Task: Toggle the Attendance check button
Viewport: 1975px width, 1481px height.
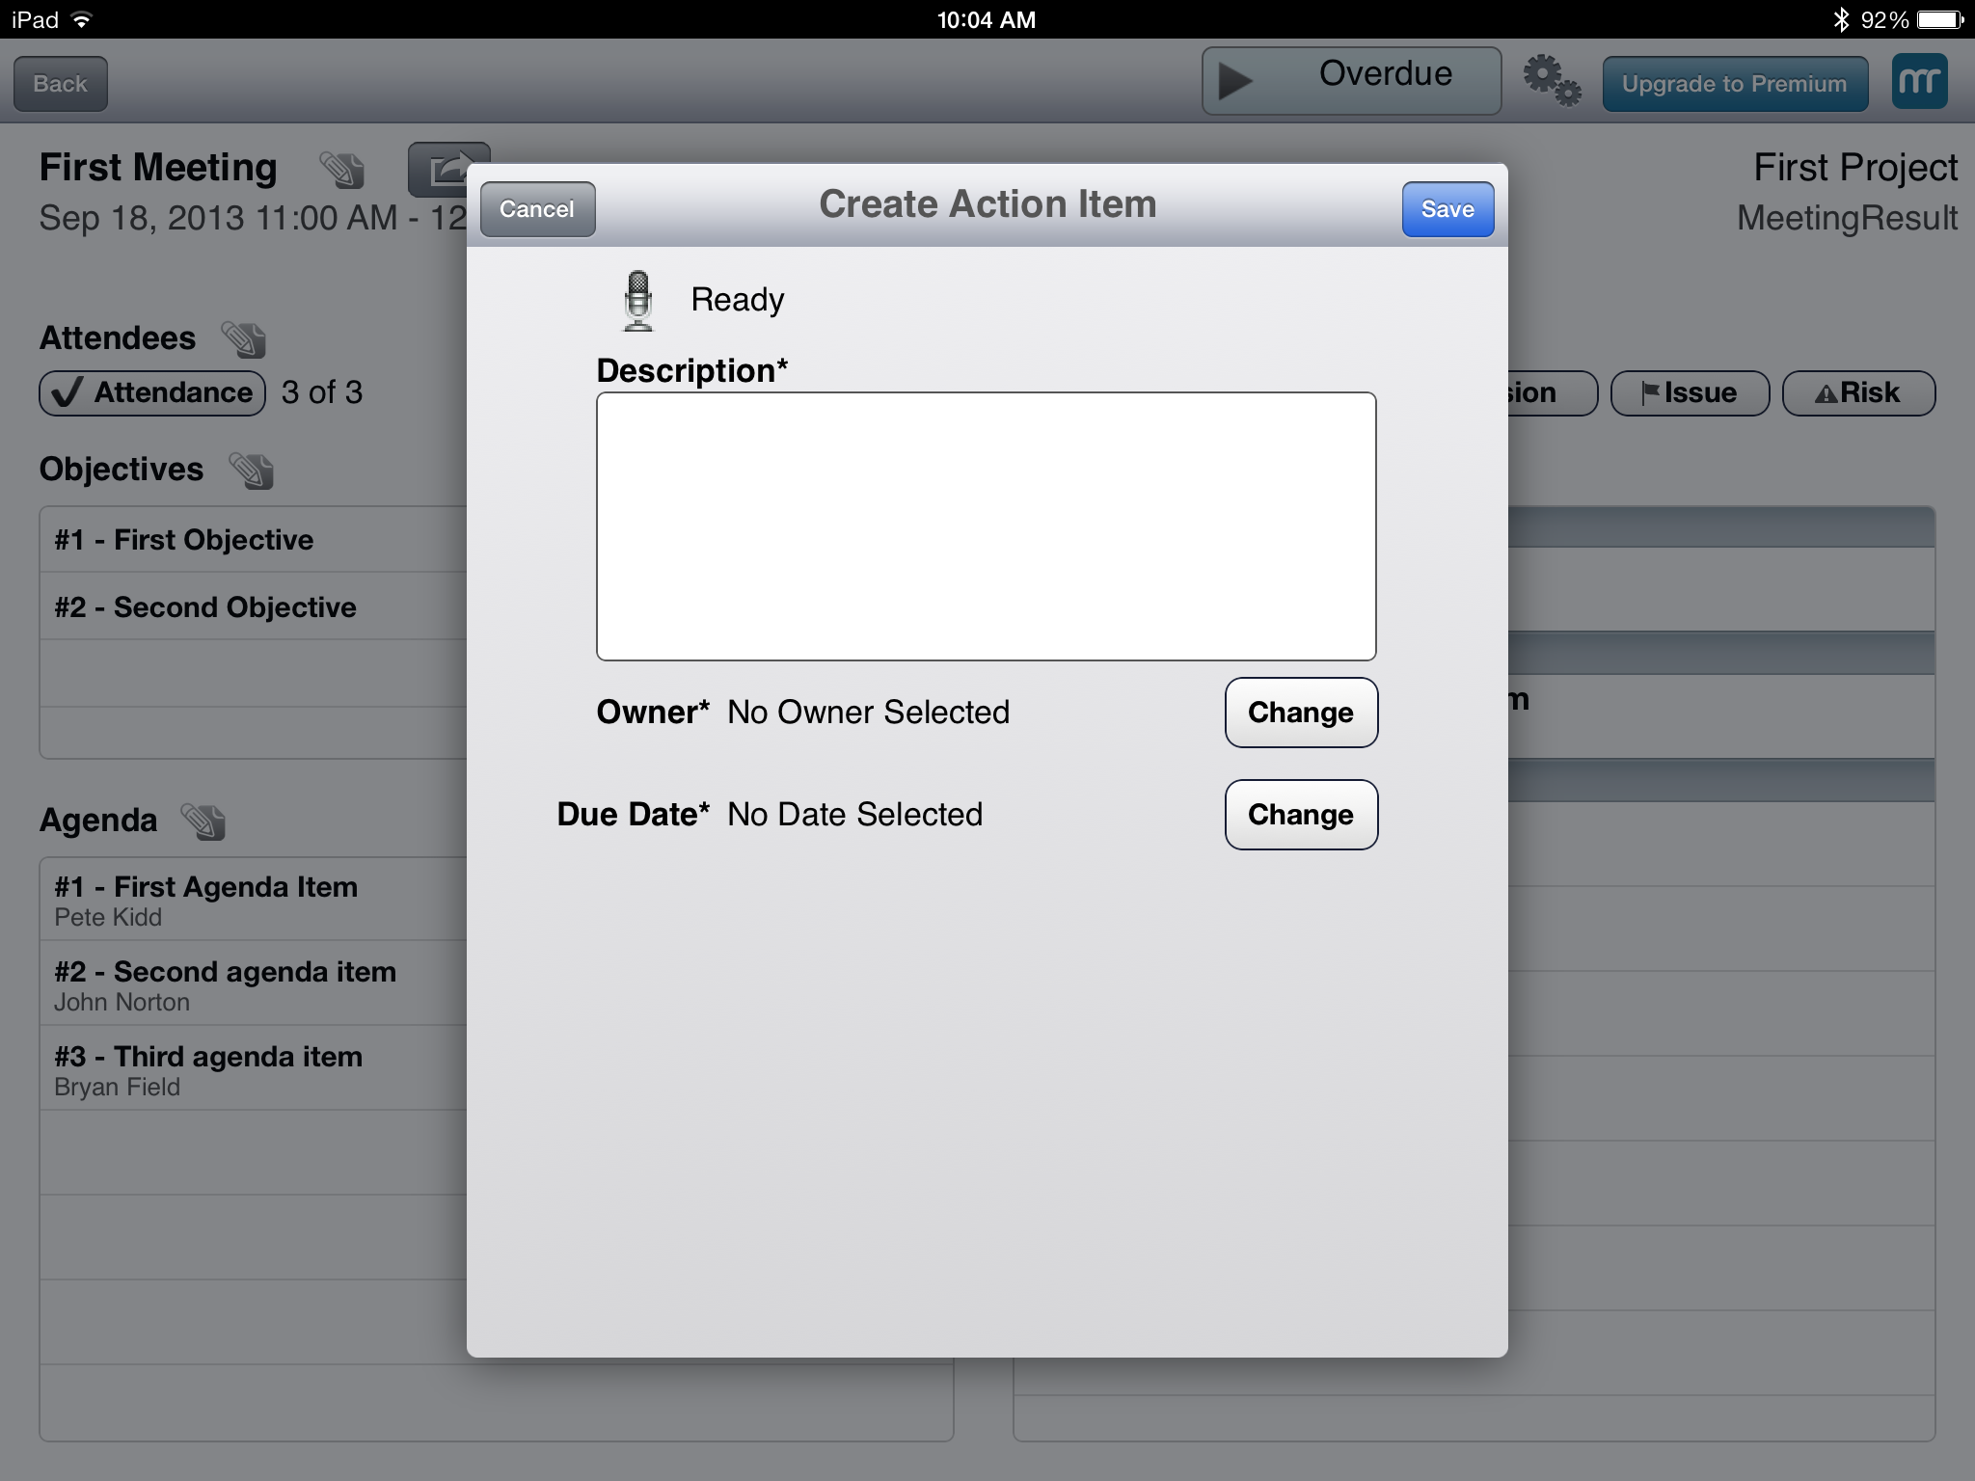Action: [x=152, y=393]
